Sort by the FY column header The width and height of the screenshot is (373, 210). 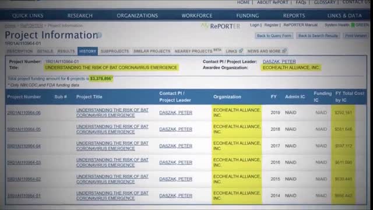(x=273, y=97)
